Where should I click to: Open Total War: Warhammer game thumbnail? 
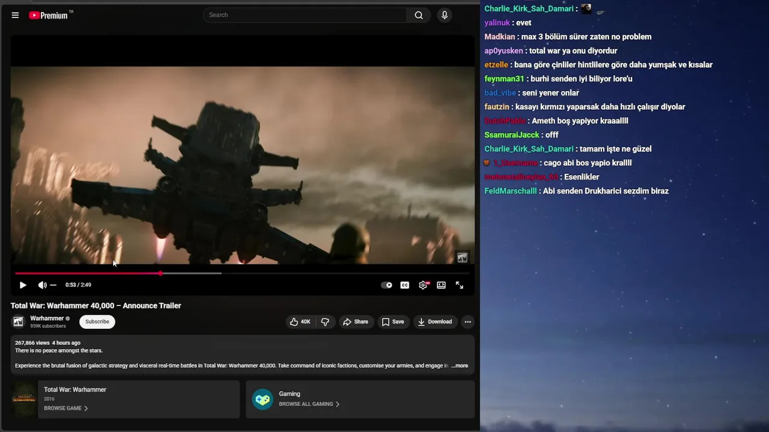pos(24,399)
